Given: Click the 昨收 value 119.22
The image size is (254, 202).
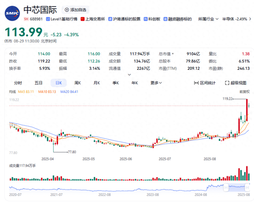Looking at the screenshot, I should [44, 61].
